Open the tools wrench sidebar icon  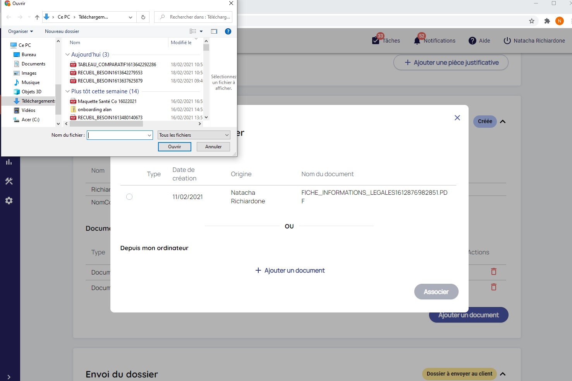(x=9, y=181)
